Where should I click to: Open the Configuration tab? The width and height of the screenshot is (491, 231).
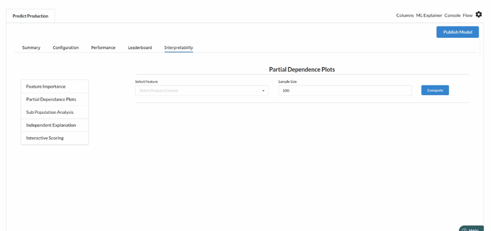pyautogui.click(x=66, y=48)
